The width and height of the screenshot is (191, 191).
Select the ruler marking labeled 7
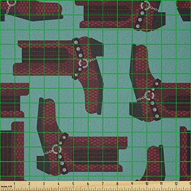tap(103, 184)
